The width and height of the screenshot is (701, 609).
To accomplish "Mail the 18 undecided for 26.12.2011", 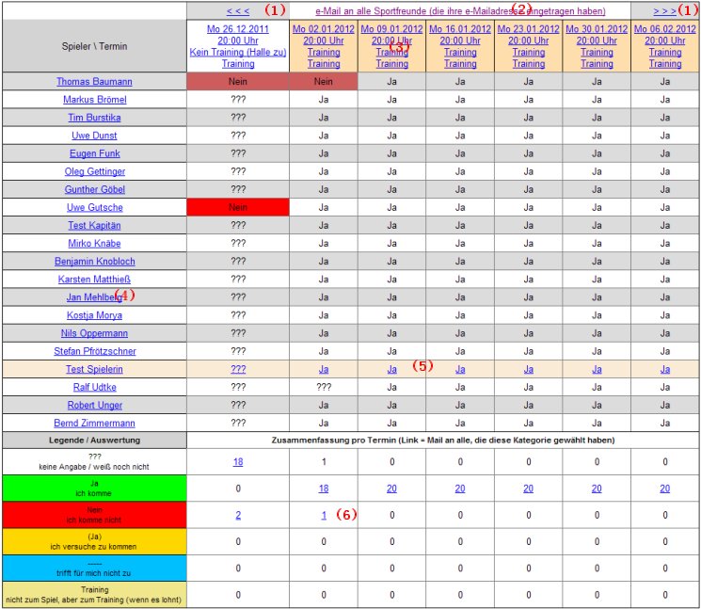I will [238, 462].
